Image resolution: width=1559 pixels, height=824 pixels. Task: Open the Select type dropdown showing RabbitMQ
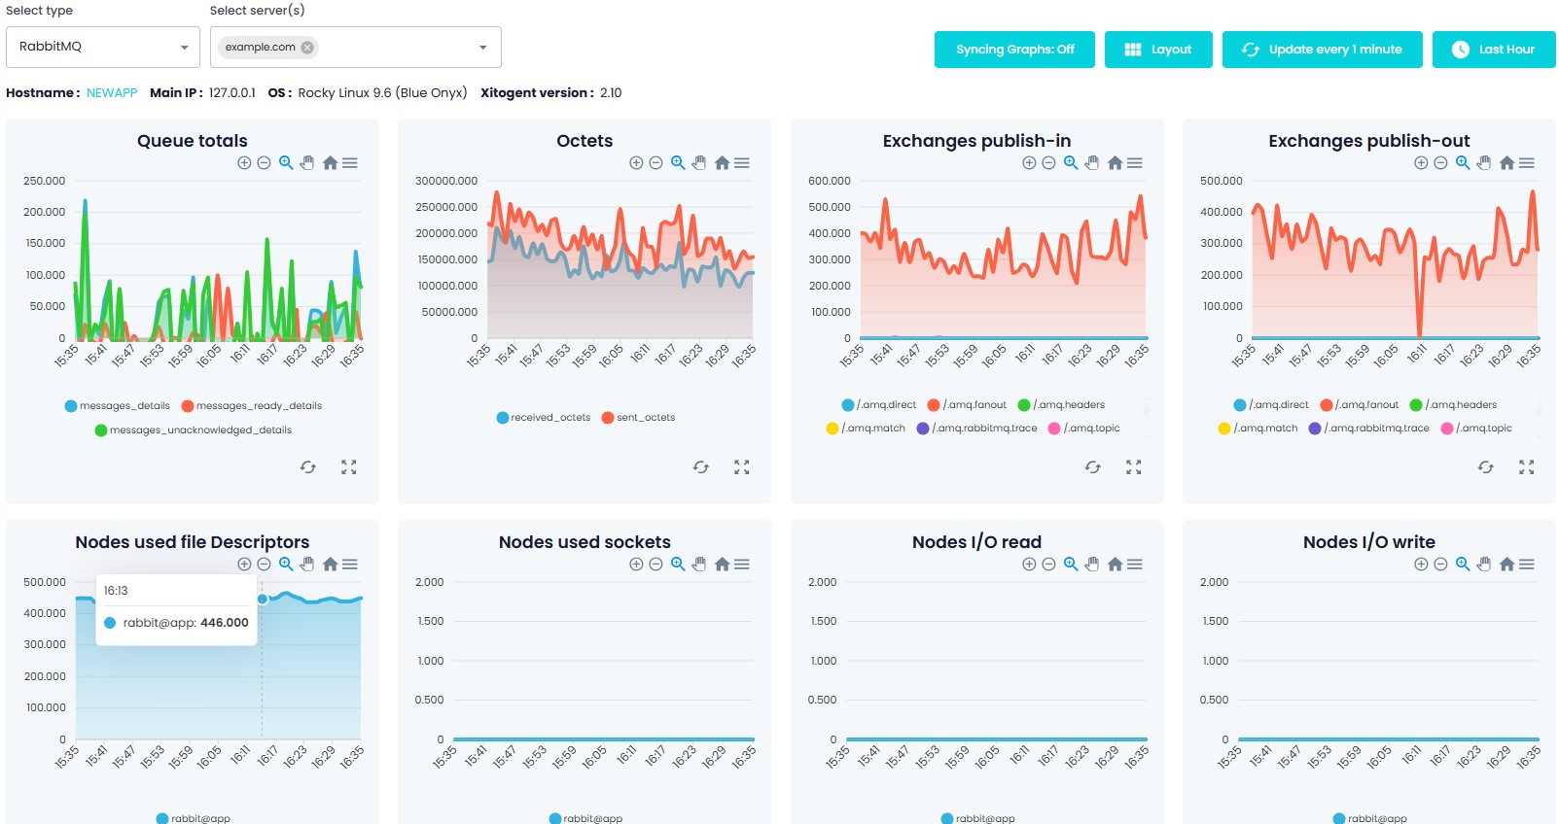point(103,47)
